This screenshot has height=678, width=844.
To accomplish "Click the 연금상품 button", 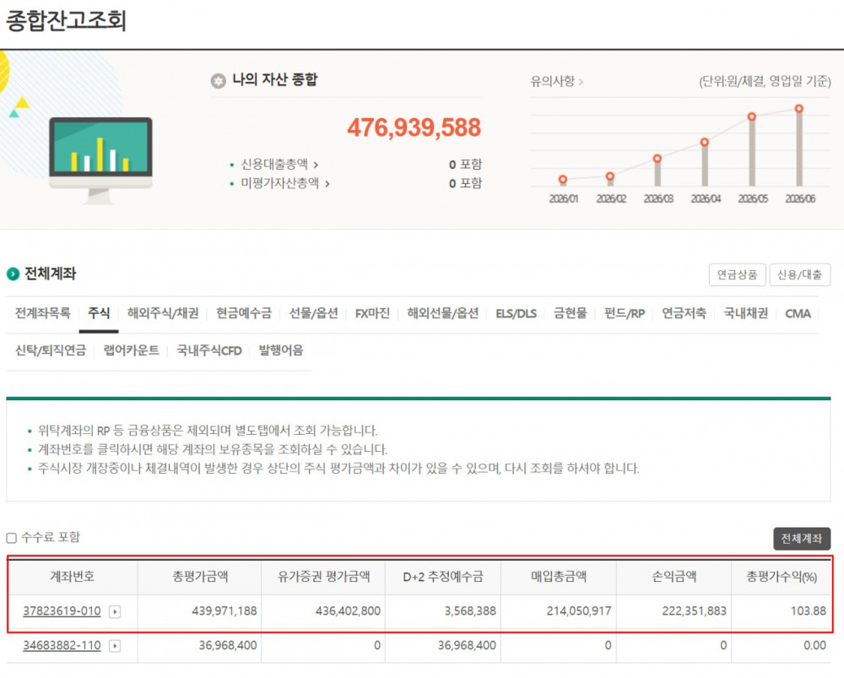I will (x=737, y=274).
